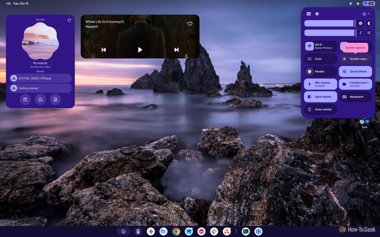This screenshot has height=237, width=380.
Task: Open audio settings sliders icon
Action: [x=369, y=33]
